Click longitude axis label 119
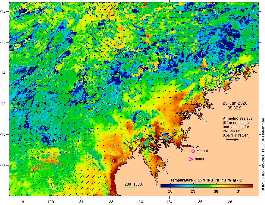 pyautogui.click(x=21, y=202)
